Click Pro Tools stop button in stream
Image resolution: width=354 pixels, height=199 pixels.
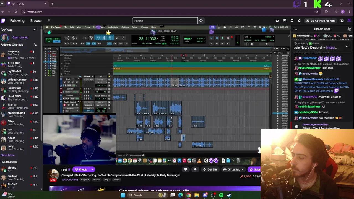(x=217, y=38)
